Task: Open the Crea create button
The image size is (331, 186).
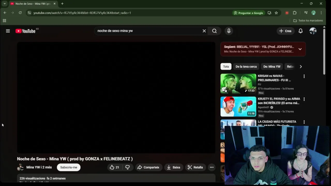Action: click(x=285, y=31)
